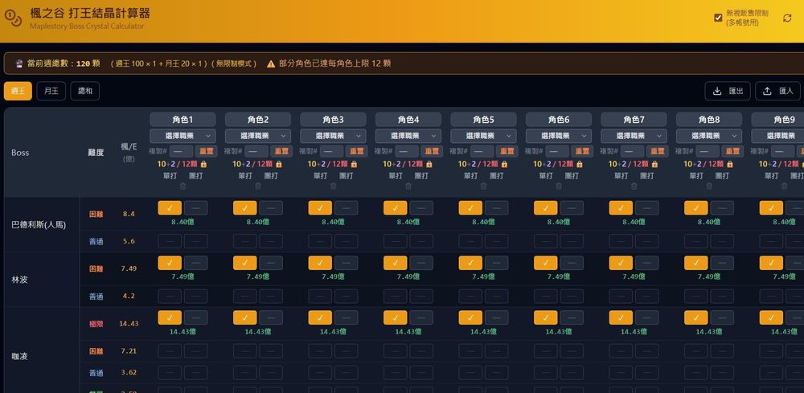Image resolution: width=804 pixels, height=393 pixels.
Task: Click the 角色6 name button
Action: click(x=559, y=120)
